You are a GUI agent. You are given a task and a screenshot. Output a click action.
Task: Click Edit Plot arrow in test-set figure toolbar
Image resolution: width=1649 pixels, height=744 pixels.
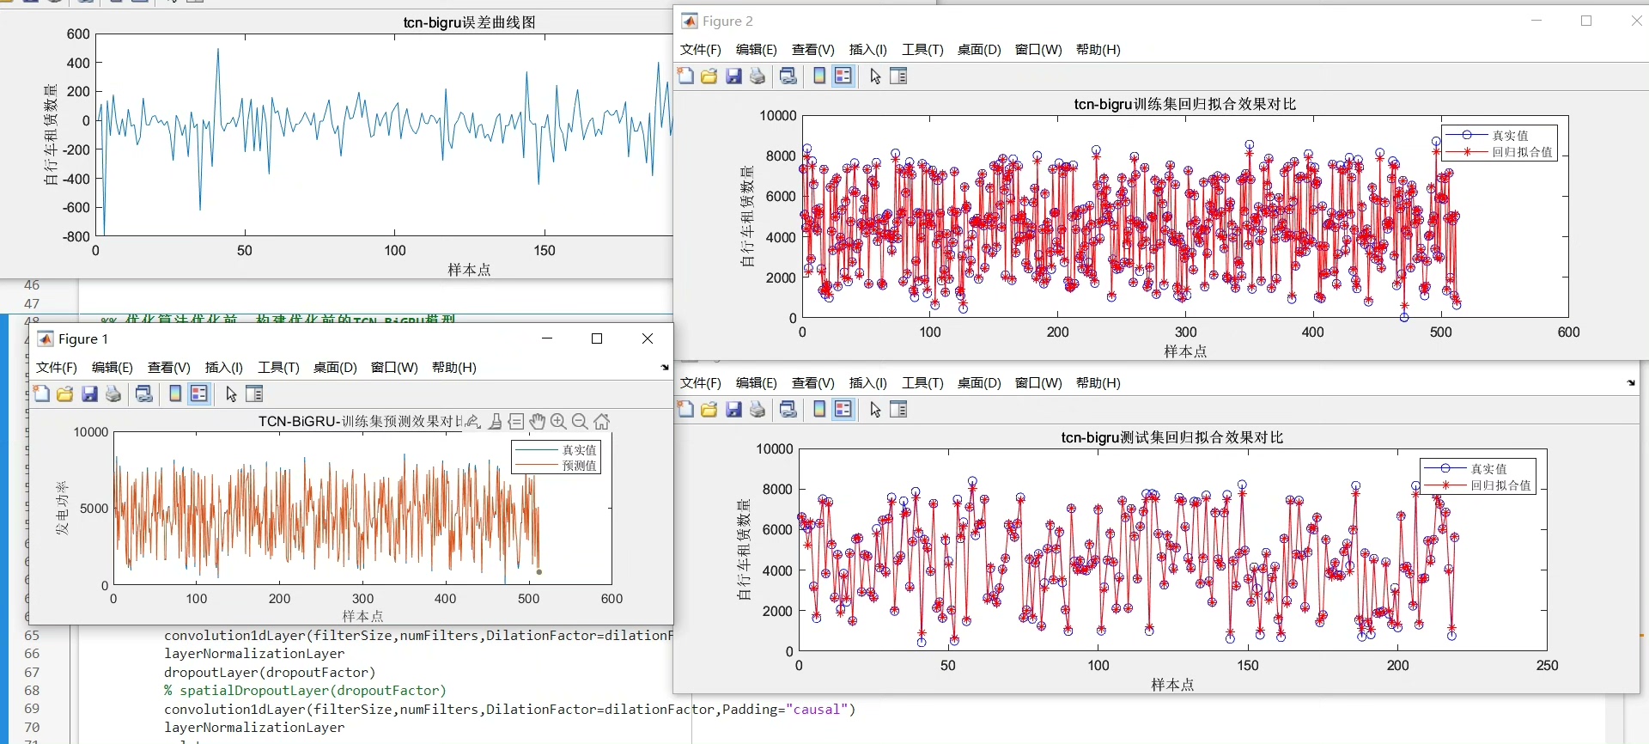click(x=875, y=409)
